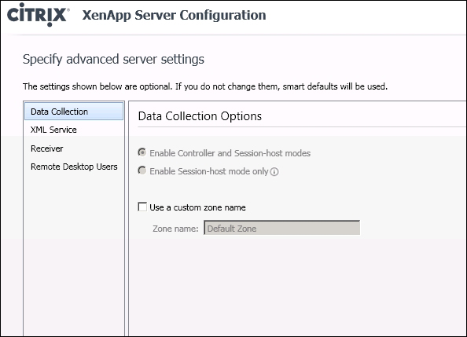This screenshot has height=337, width=467.
Task: Click the separator line under Data Collection Options
Action: point(301,127)
